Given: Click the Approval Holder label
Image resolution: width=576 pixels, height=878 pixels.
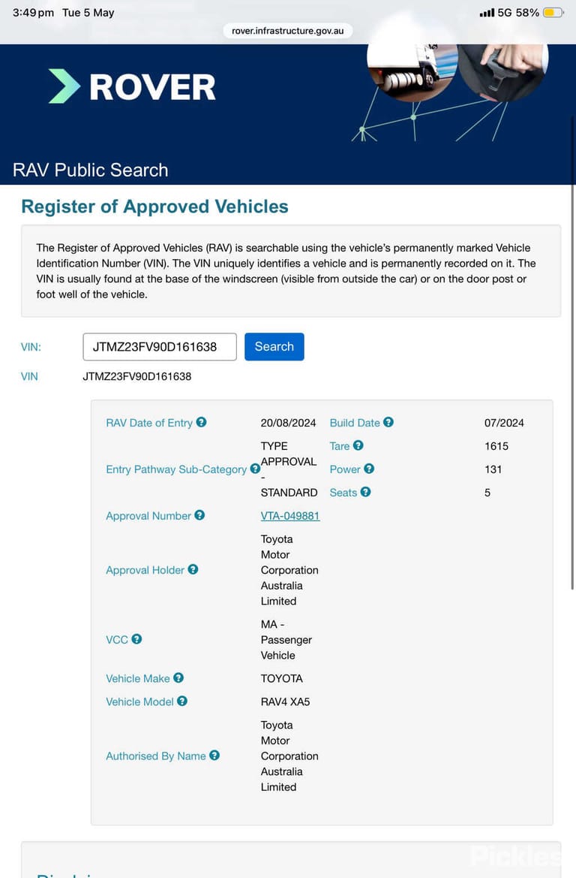Looking at the screenshot, I should tap(145, 570).
